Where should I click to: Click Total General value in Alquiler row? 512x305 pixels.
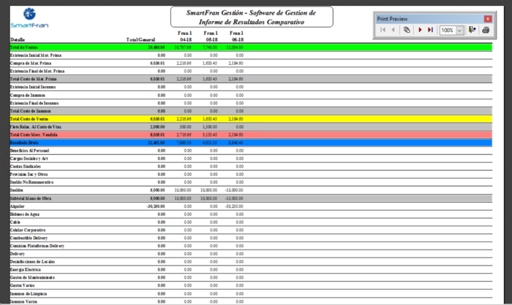(x=156, y=206)
